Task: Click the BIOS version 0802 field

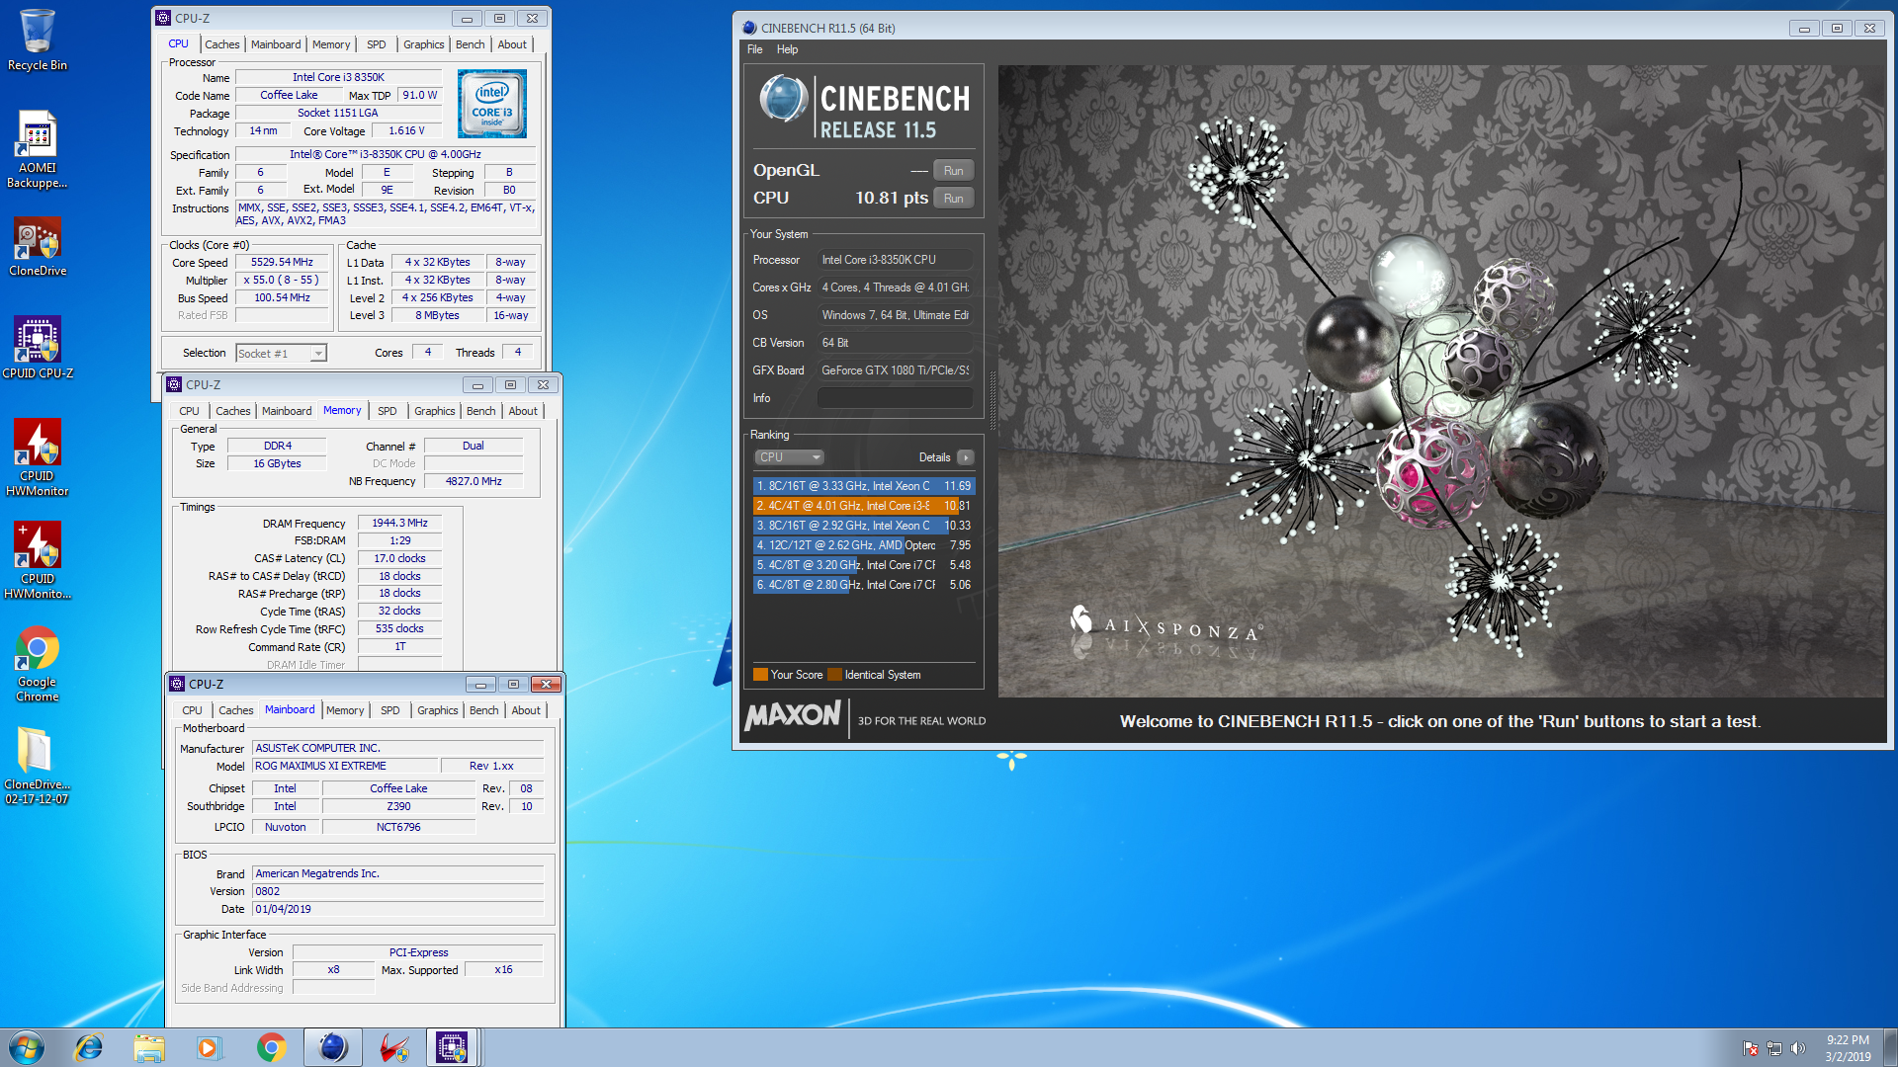Action: point(397,892)
